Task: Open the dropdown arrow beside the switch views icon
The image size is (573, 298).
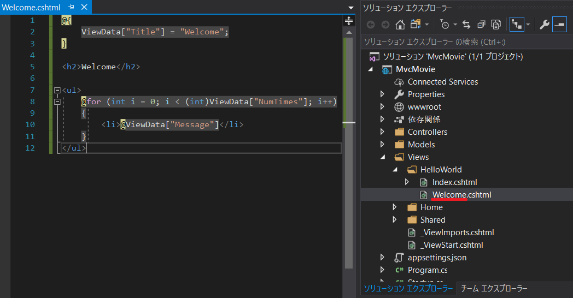Action: tap(427, 25)
